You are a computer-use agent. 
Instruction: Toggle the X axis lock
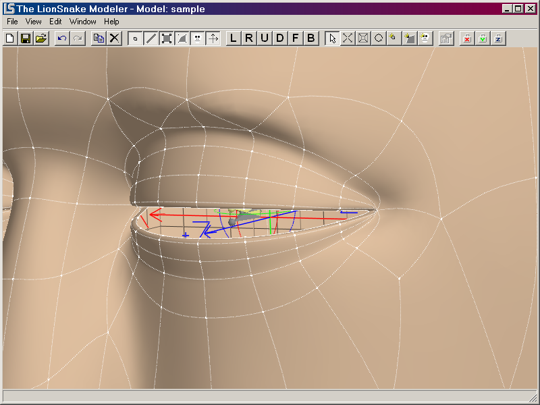467,38
